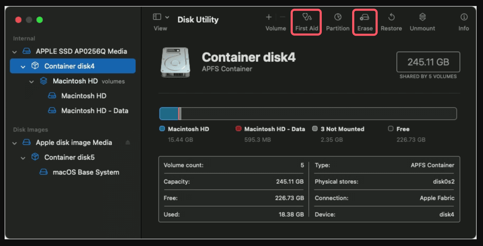Select the Restore toolbar icon
Viewport: 483px width, 246px height.
click(x=391, y=21)
